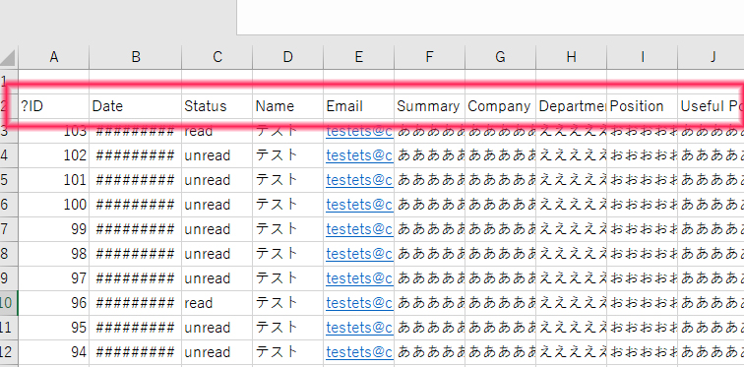Click the Position header cell
The image size is (744, 367).
pos(642,106)
